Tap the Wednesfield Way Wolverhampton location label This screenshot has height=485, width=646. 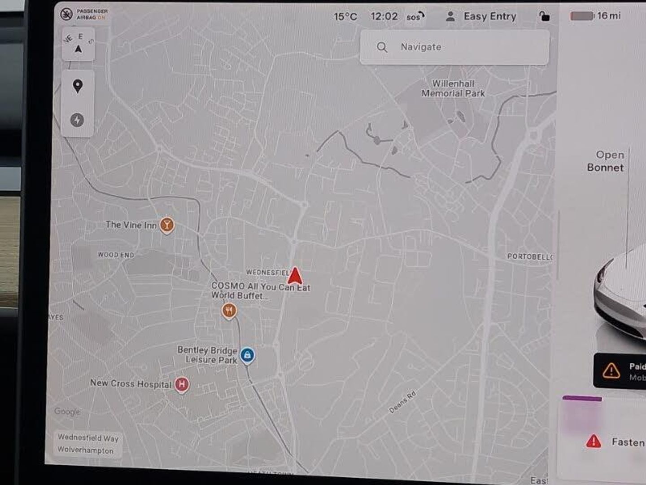click(x=88, y=444)
